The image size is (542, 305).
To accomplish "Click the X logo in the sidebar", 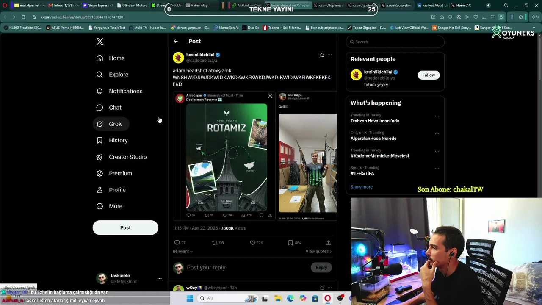I will pyautogui.click(x=100, y=42).
